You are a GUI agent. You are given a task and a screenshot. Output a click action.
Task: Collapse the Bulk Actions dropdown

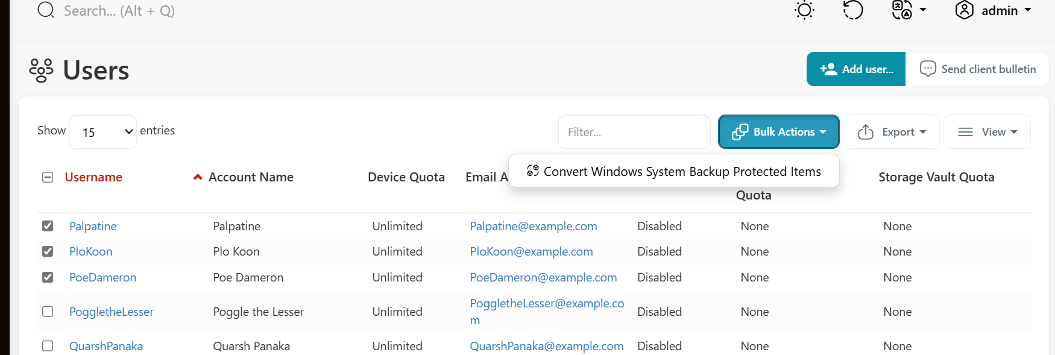(778, 132)
